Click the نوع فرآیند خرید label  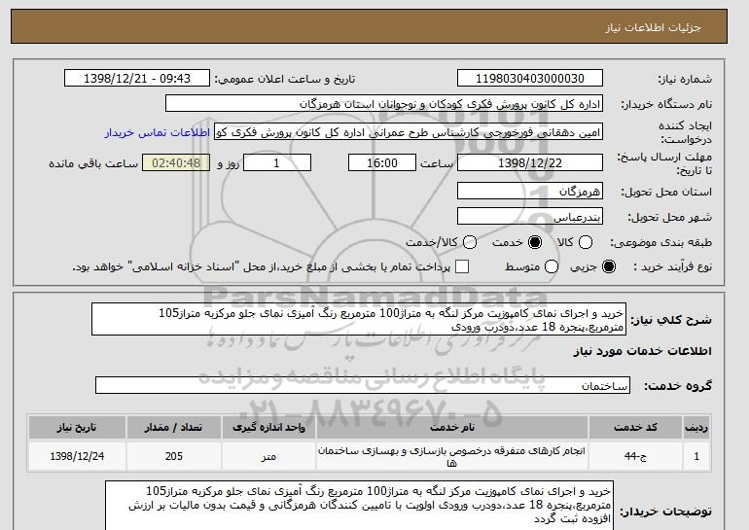coord(672,266)
